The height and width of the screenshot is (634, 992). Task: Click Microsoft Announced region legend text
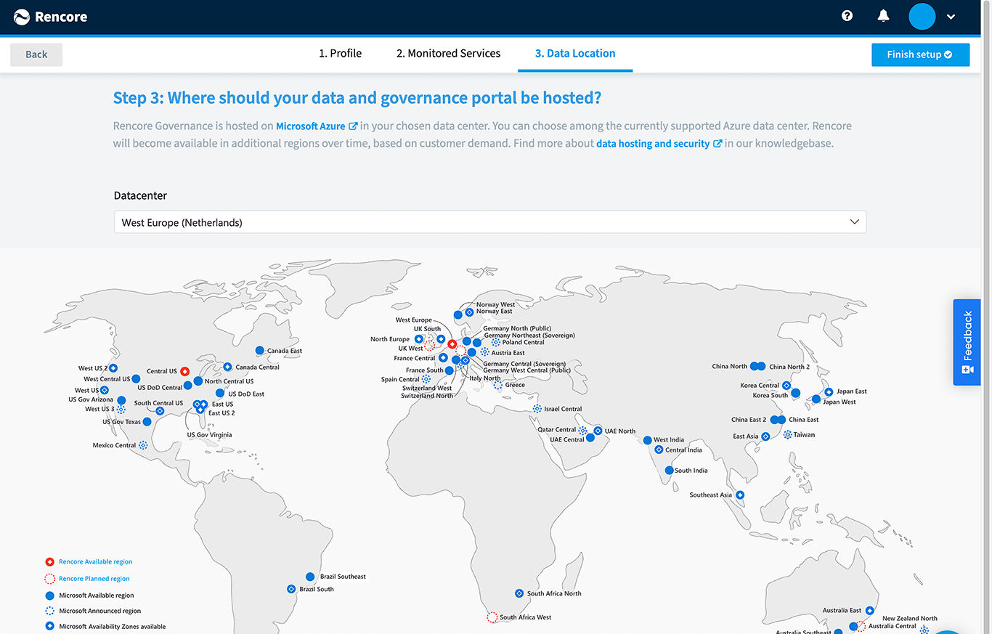[99, 611]
